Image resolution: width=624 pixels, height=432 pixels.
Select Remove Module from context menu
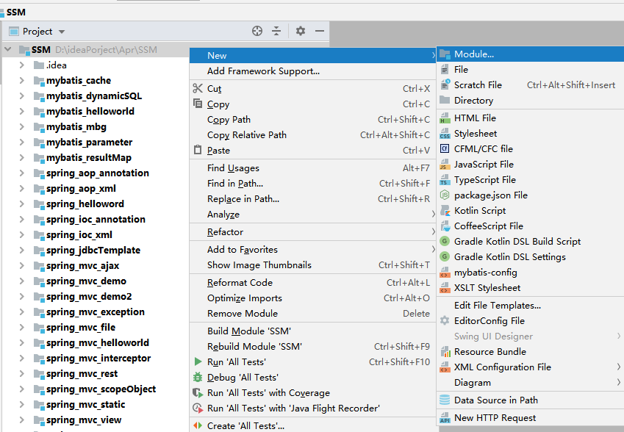pyautogui.click(x=313, y=314)
